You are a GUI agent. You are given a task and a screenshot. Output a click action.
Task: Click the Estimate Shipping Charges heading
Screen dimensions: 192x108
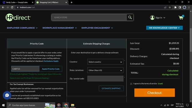pos(97,44)
